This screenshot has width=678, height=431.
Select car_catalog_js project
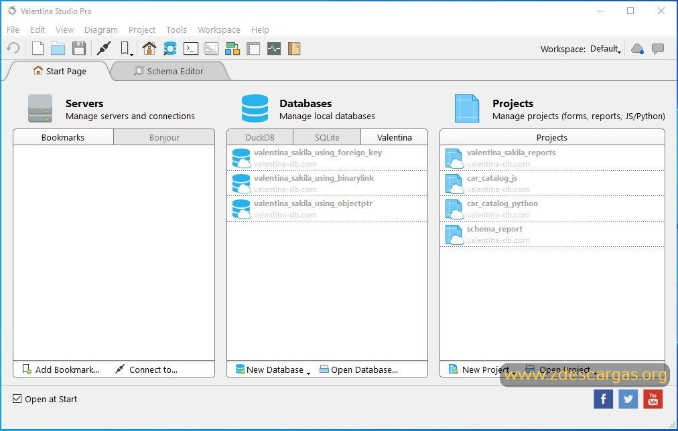point(552,183)
